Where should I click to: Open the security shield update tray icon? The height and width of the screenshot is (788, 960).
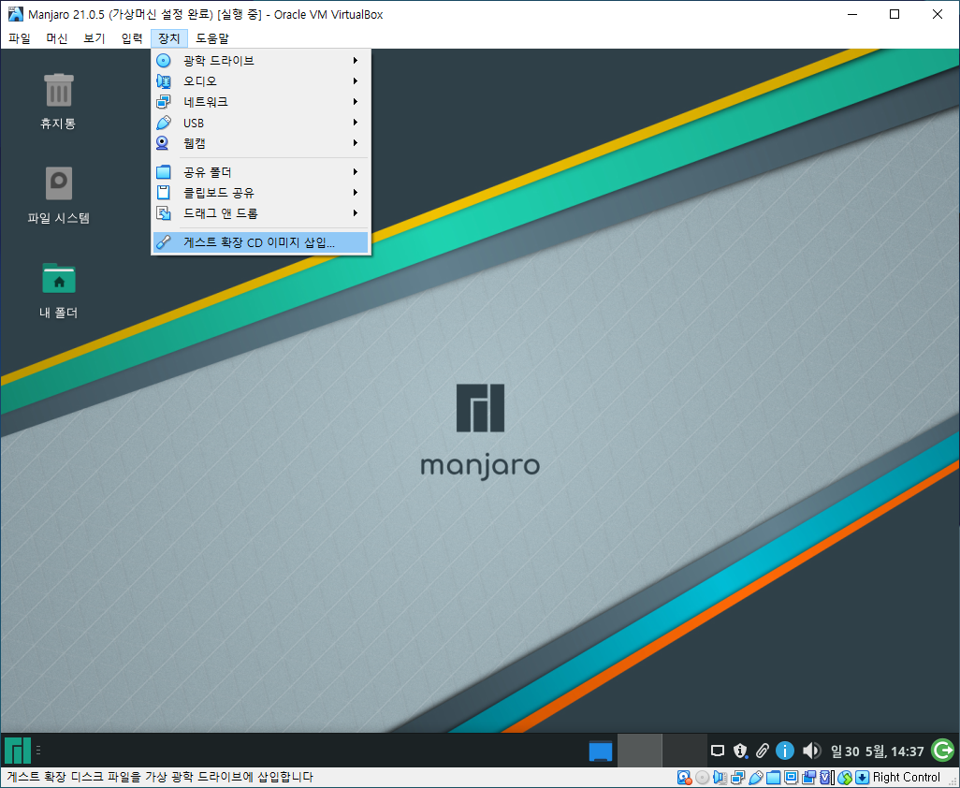740,750
